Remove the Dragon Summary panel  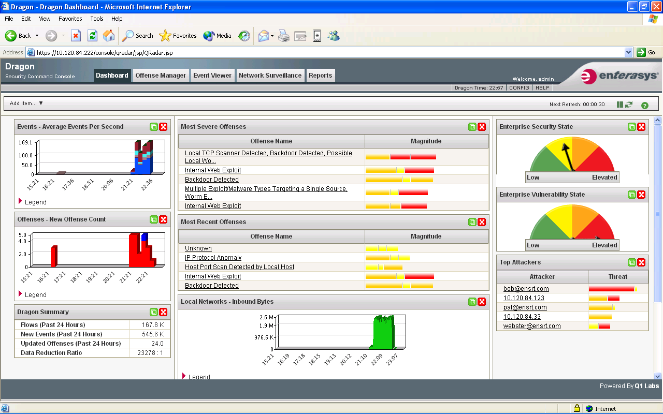[x=163, y=312]
